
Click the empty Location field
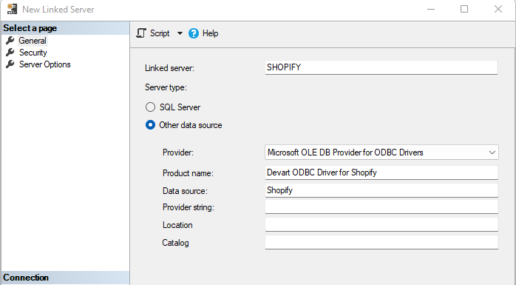tap(381, 225)
